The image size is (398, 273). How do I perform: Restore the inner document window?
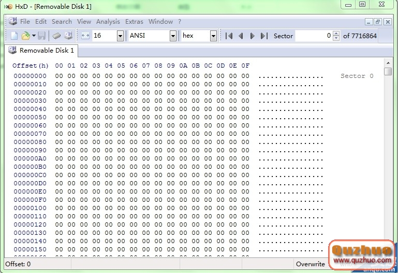coord(378,22)
